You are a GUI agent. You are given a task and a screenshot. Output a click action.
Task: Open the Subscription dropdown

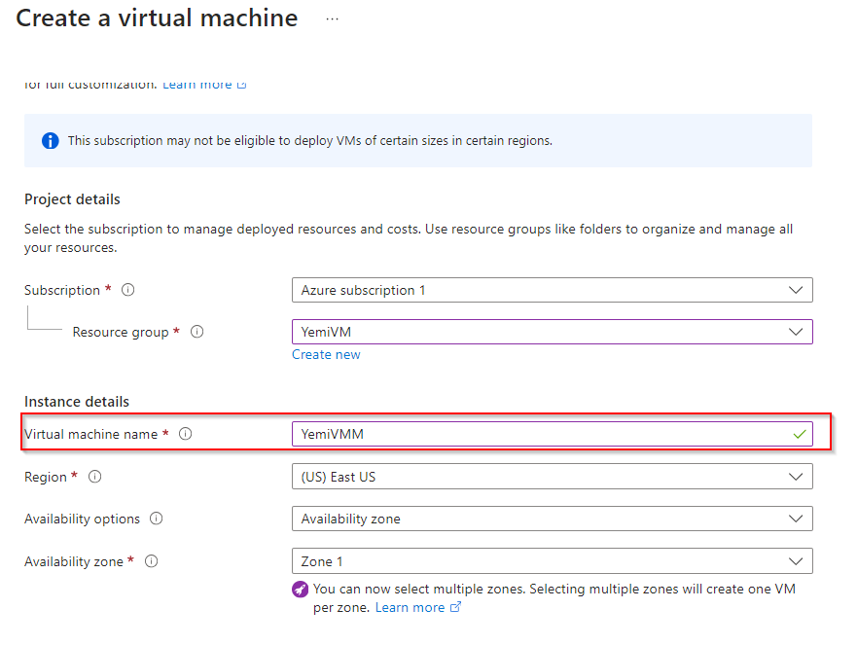click(x=552, y=290)
